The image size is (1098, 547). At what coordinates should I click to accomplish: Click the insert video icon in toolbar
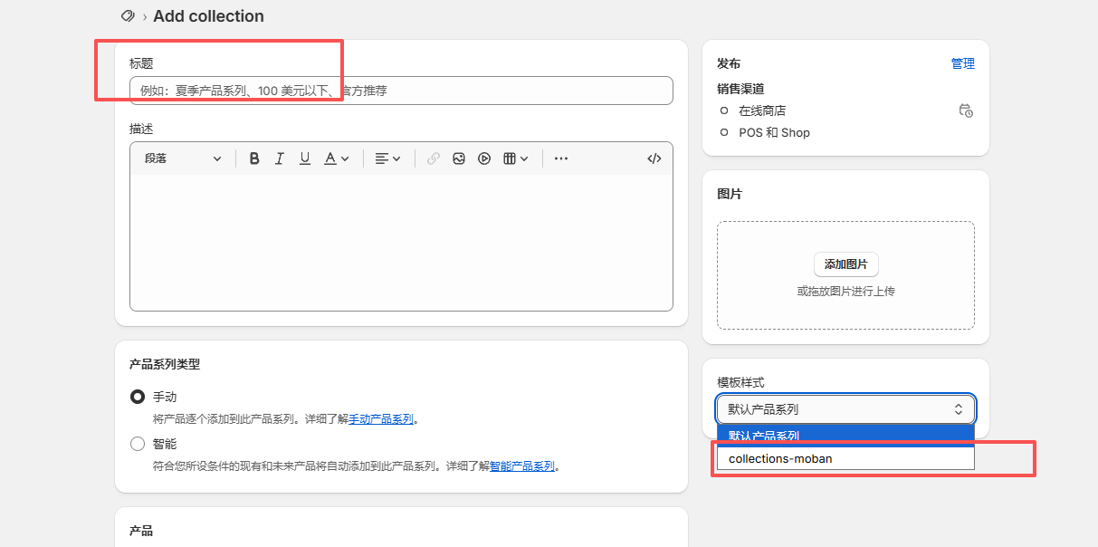tap(484, 158)
